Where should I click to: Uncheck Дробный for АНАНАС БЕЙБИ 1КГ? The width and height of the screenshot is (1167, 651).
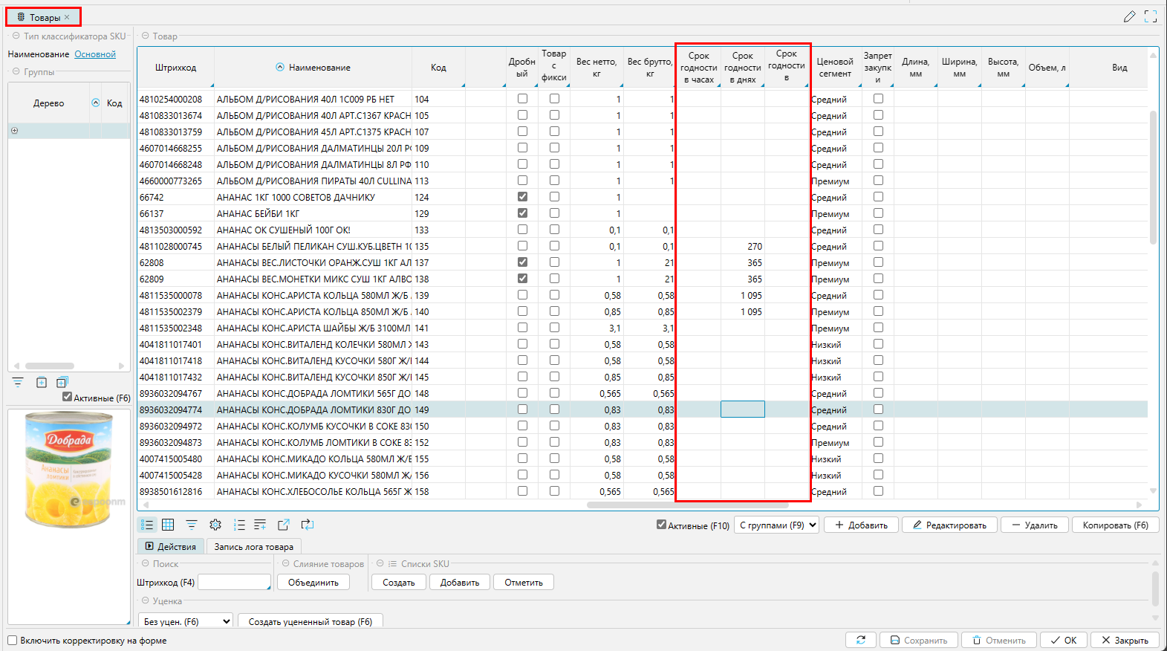click(522, 213)
